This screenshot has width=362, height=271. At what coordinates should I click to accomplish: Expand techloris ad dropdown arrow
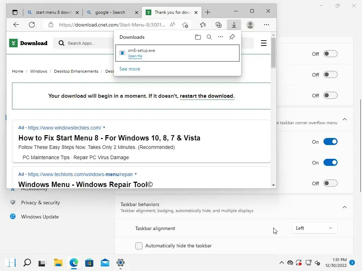(x=136, y=174)
